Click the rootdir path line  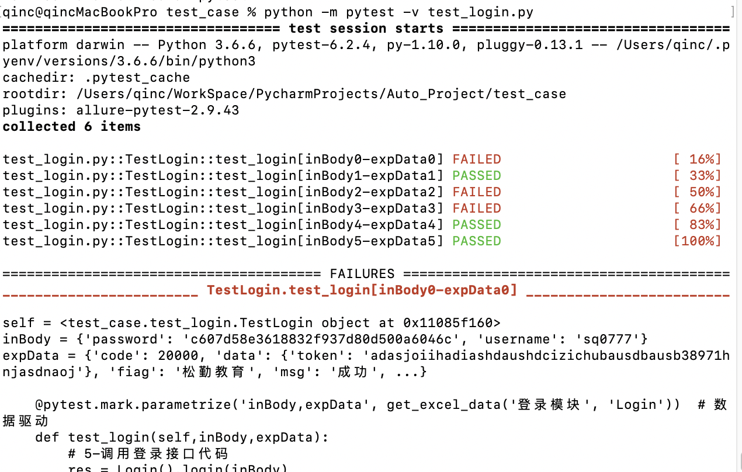[x=285, y=94]
